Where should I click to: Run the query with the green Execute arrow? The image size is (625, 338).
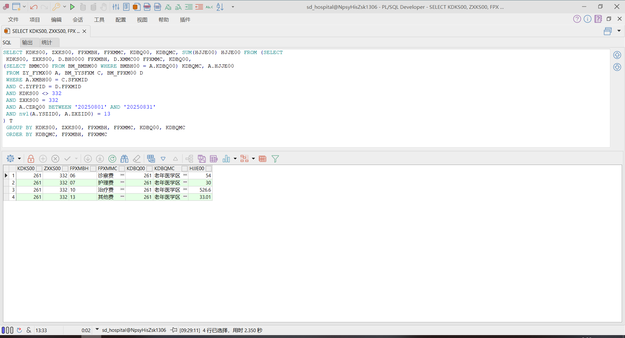(x=72, y=7)
